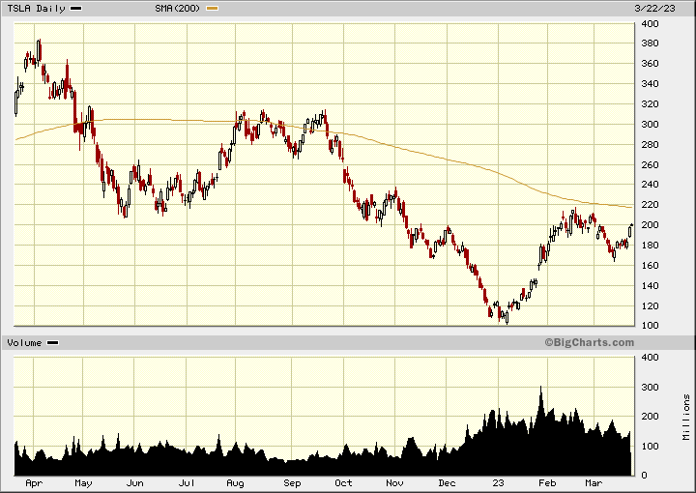The width and height of the screenshot is (696, 493).
Task: Click the lowest candlestick near 100 in January
Action: [507, 317]
